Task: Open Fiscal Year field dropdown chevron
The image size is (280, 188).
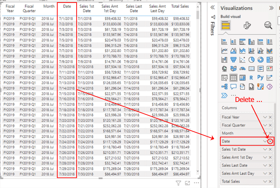Action: click(265, 117)
